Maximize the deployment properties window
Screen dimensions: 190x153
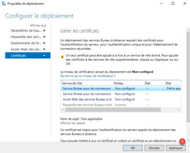(x=173, y=3)
